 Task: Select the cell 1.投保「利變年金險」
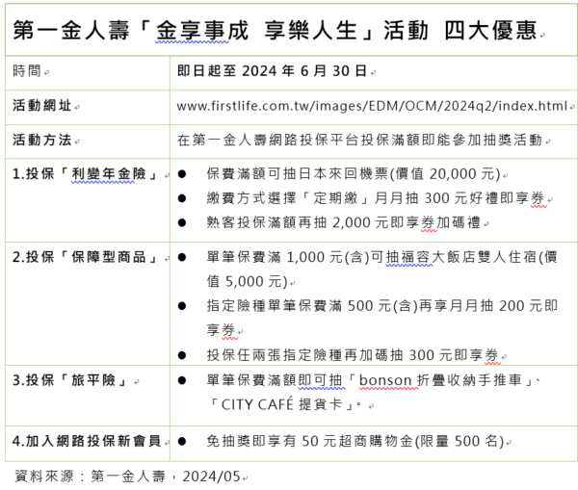coord(88,200)
